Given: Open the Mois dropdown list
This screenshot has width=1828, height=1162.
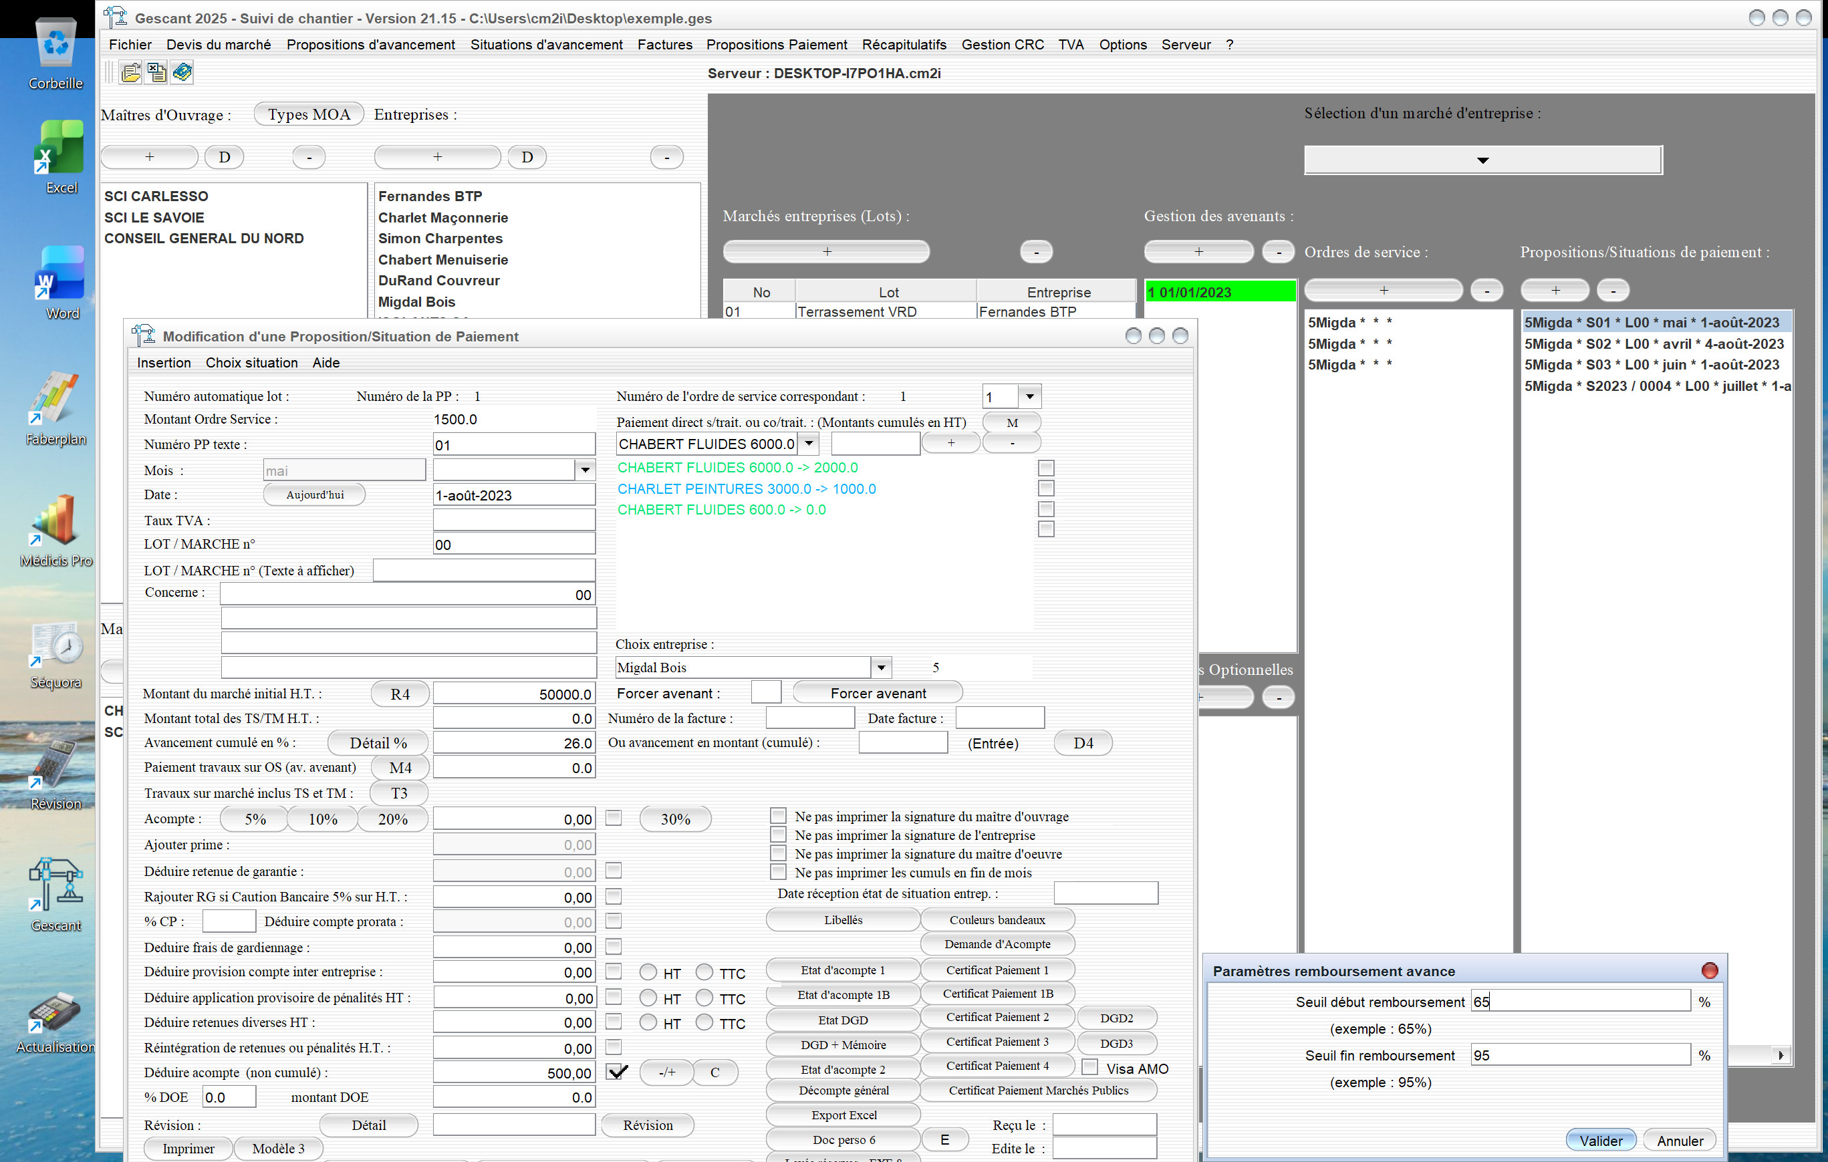Looking at the screenshot, I should [x=585, y=470].
